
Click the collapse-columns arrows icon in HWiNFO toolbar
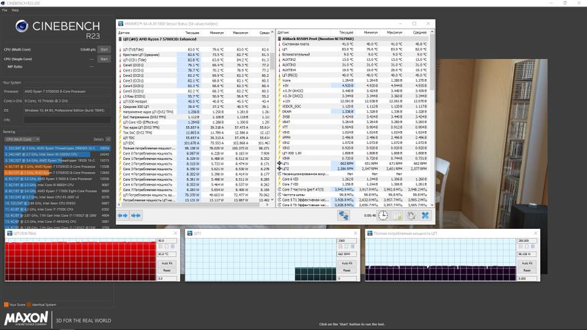136,216
